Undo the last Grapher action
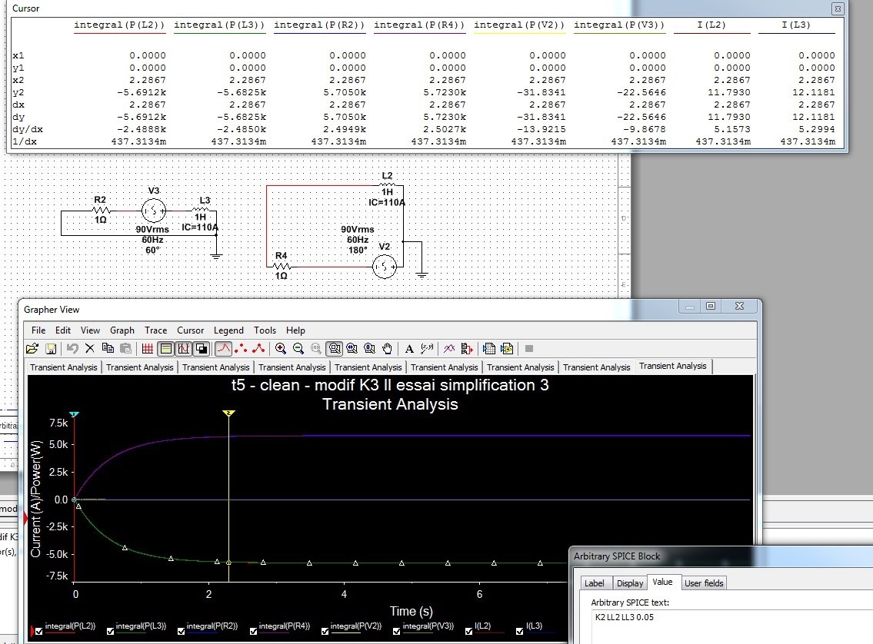This screenshot has height=644, width=873. [x=72, y=349]
